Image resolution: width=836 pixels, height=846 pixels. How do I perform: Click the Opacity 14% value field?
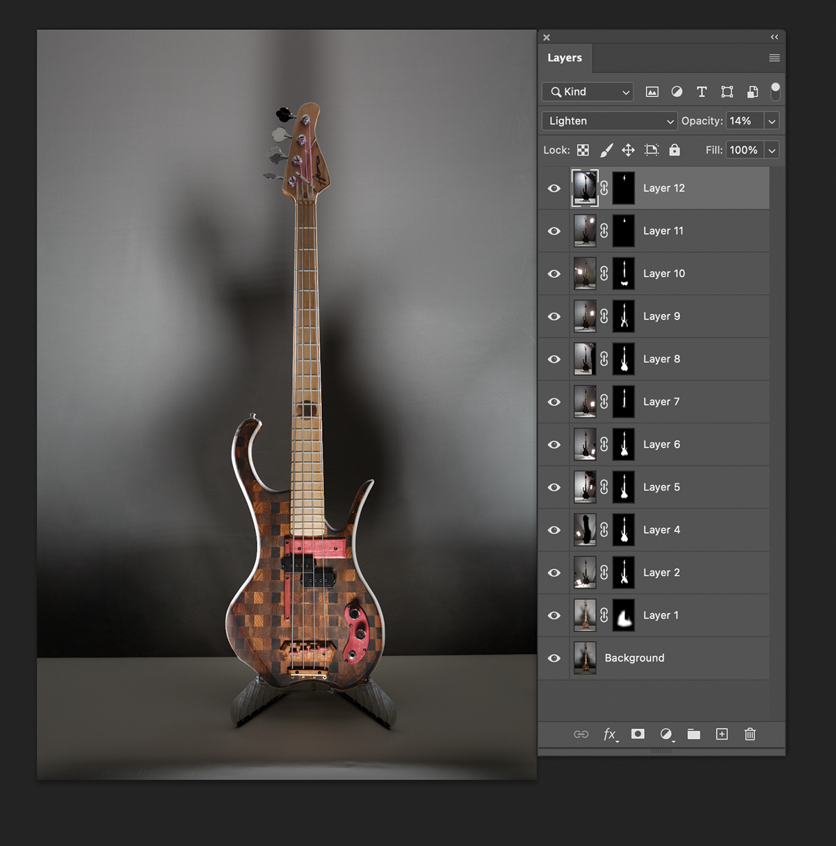(x=745, y=121)
